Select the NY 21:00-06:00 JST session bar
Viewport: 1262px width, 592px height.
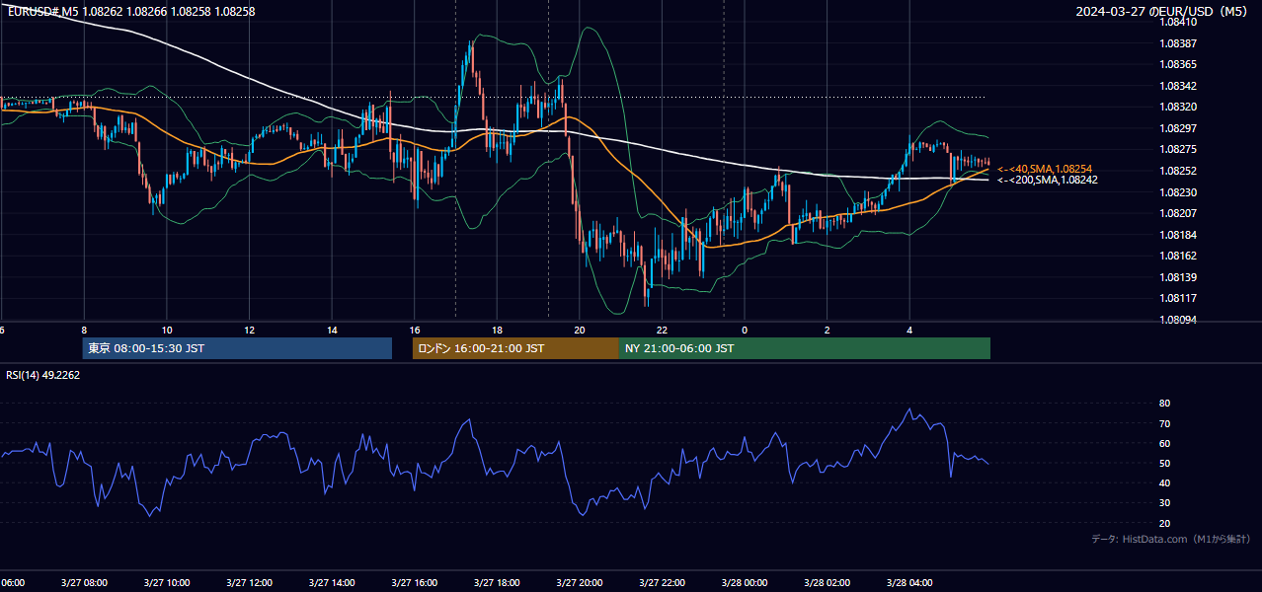[805, 348]
